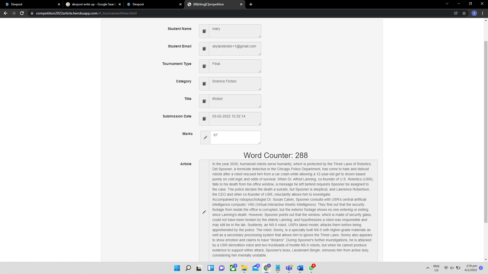Open the share page icon in address bar

(x=456, y=13)
